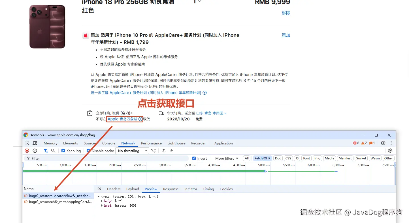Switch to the Elements tab

pos(71,143)
